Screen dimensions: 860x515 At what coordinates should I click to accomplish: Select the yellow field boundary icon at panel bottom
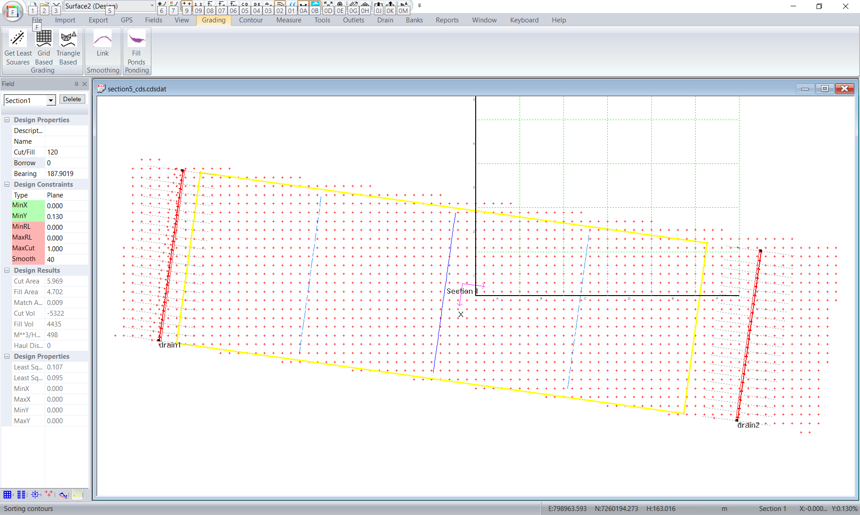[x=77, y=494]
